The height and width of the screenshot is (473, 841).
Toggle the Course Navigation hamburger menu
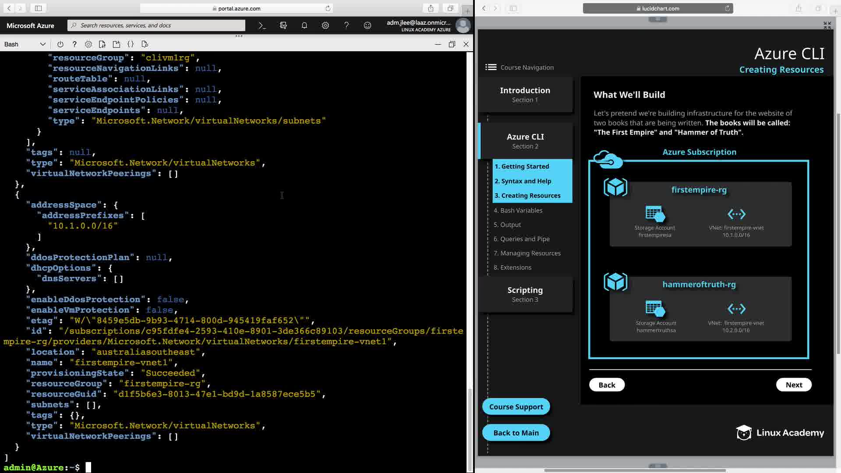click(491, 67)
